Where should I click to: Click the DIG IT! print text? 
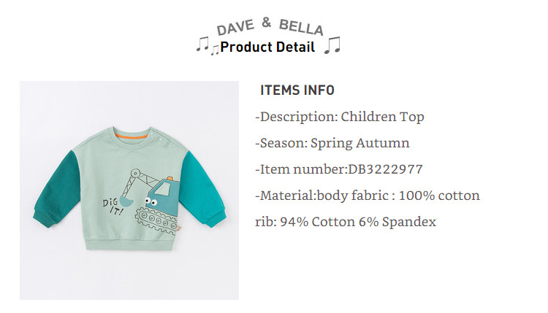click(113, 206)
